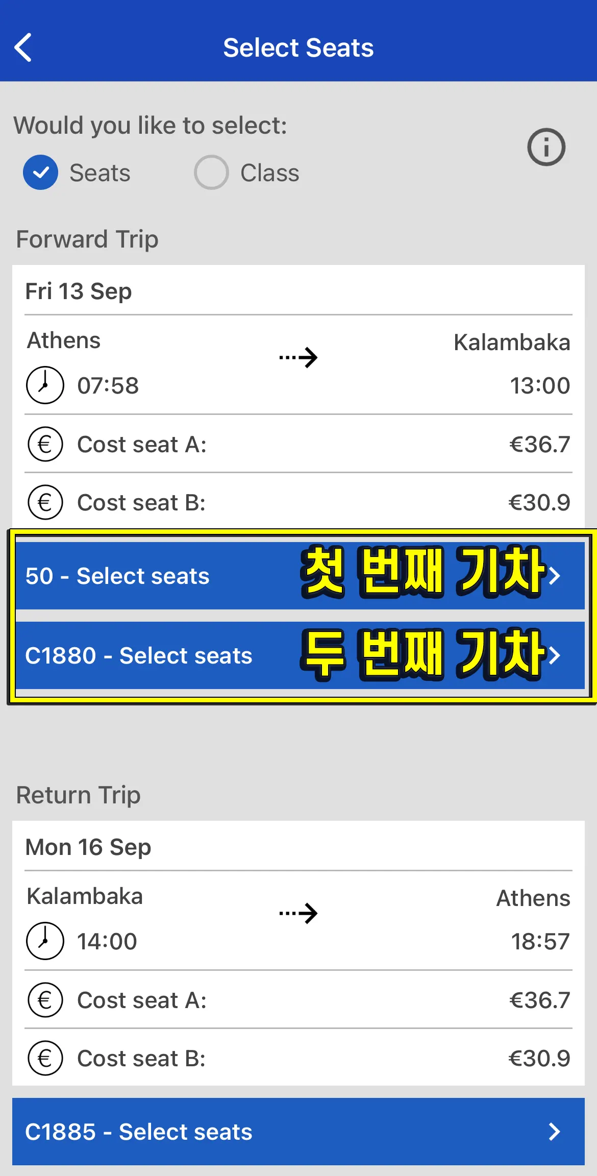Screen dimensions: 597x1176
Task: Tap the clock icon beside 14:00
Action: click(45, 941)
